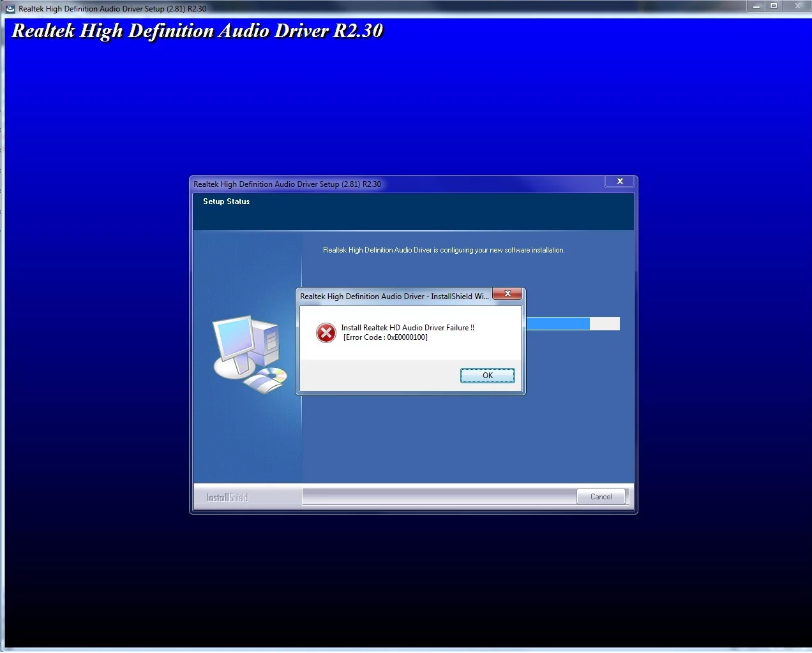Screen dimensions: 812x653
Task: Minimize the main Realtek setup window
Action: point(756,6)
